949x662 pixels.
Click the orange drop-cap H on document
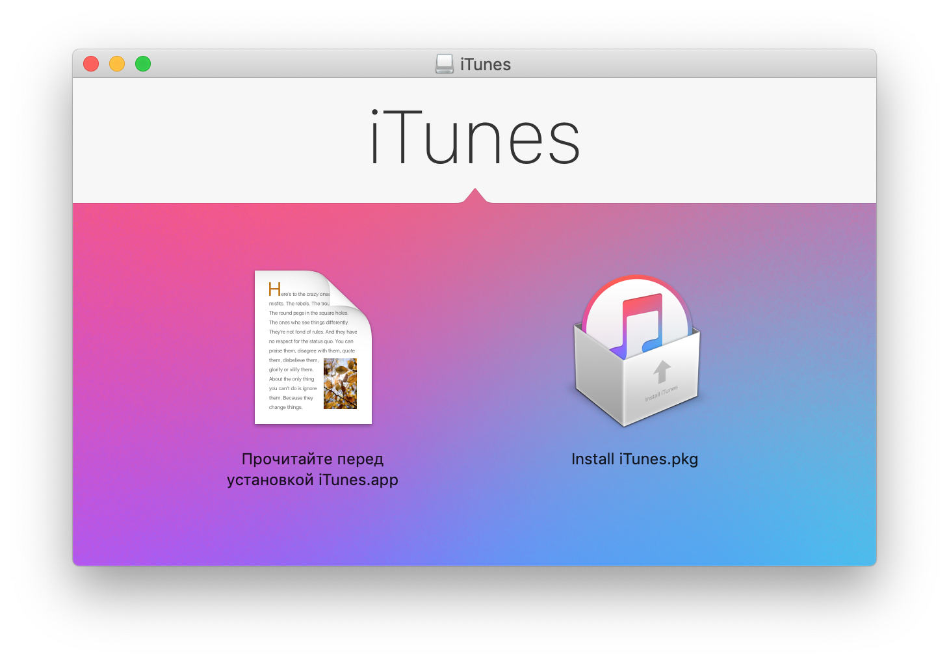[274, 289]
